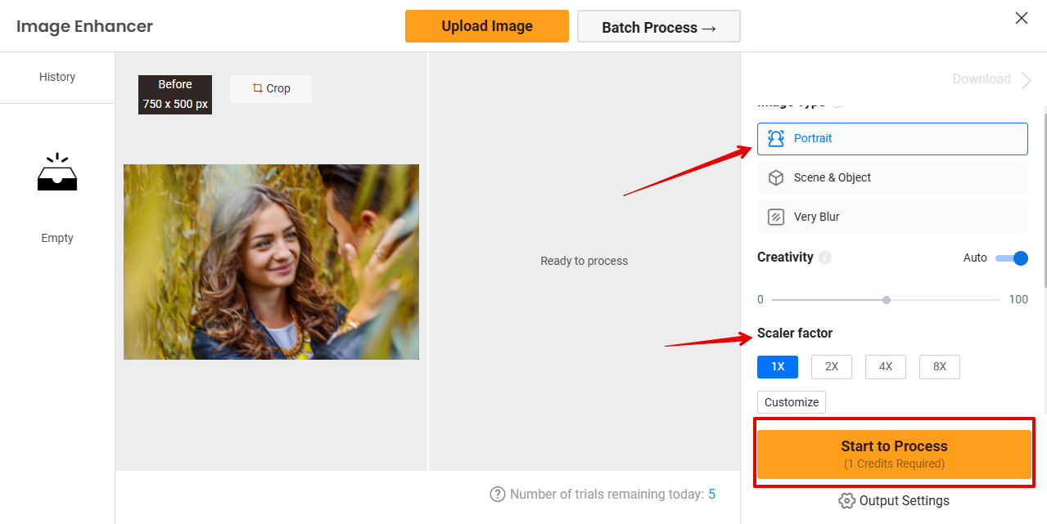Open Batch Process
This screenshot has height=524, width=1047.
point(658,27)
